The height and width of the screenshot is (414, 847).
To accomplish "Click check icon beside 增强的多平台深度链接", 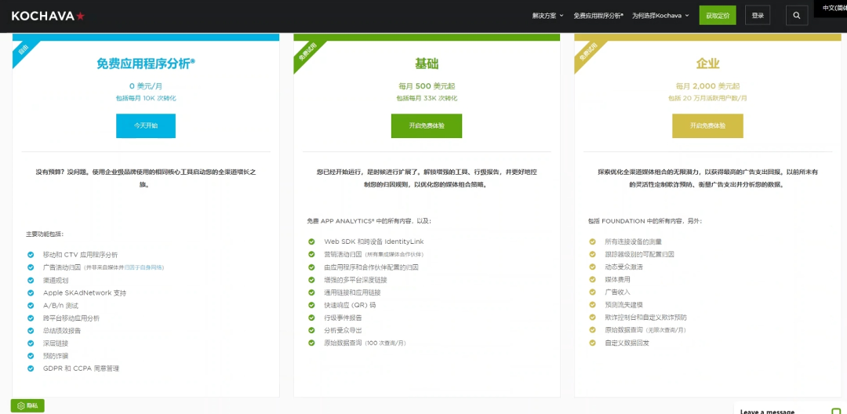I will [x=311, y=280].
